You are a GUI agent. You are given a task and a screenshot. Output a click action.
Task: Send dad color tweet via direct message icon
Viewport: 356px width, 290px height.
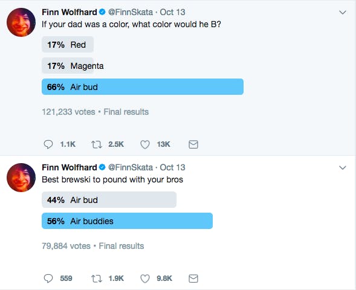pos(193,144)
